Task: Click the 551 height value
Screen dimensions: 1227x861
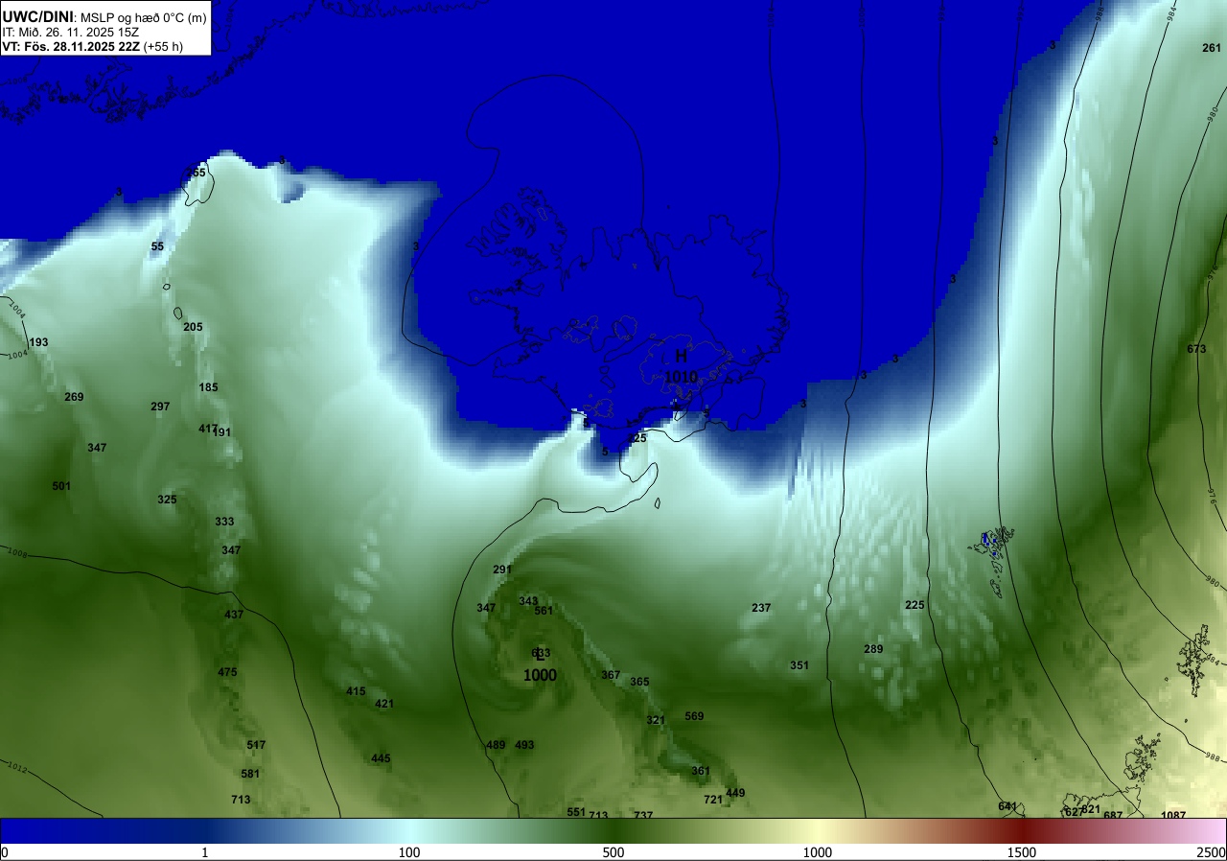Action: [x=575, y=812]
